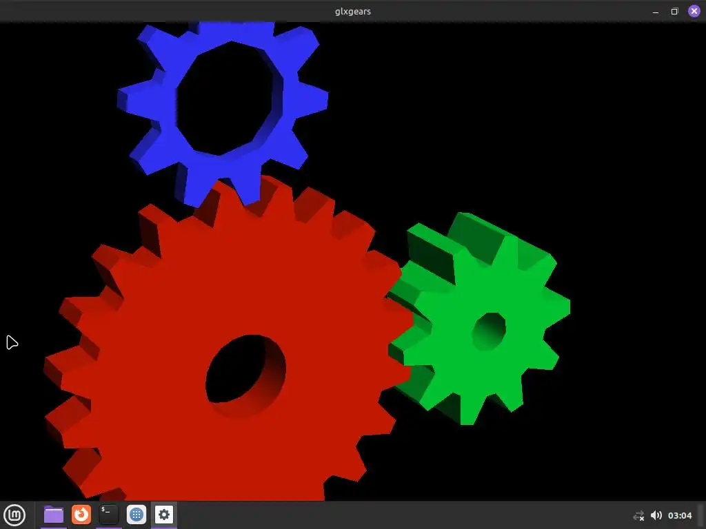Click the glxgears title bar text
706x529 pixels.
(353, 11)
